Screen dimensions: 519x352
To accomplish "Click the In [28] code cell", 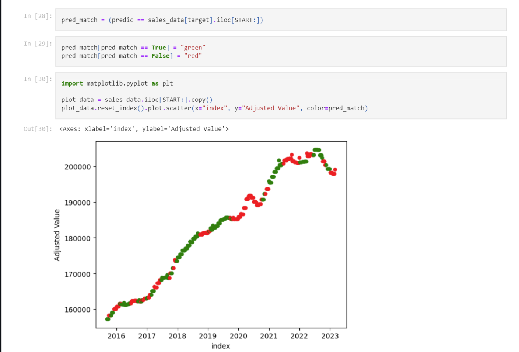I will point(281,20).
